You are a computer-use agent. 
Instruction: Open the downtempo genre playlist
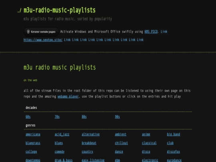click(x=33, y=160)
